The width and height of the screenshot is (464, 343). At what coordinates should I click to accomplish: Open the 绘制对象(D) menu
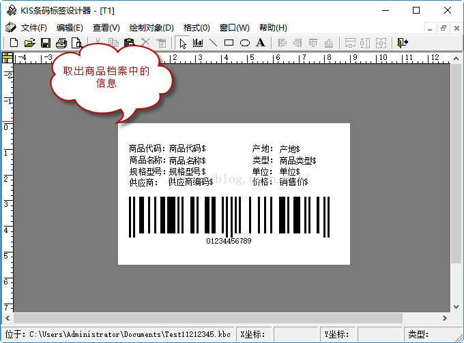pos(151,28)
